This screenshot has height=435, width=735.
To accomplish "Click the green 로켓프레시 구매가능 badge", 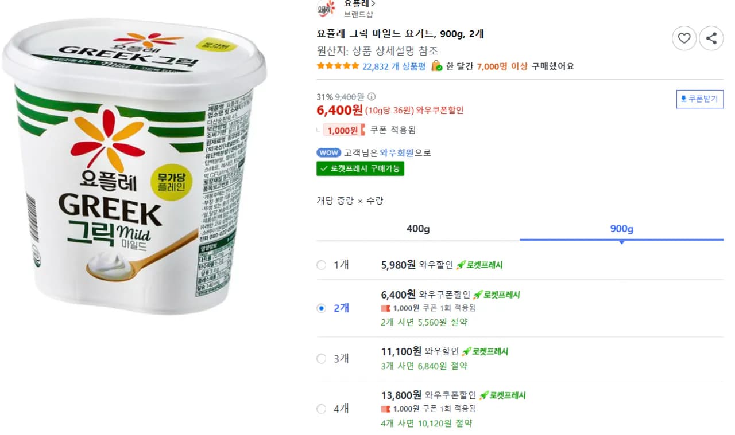I will tap(360, 168).
